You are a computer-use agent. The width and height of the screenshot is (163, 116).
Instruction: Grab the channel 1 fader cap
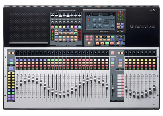click(x=17, y=86)
